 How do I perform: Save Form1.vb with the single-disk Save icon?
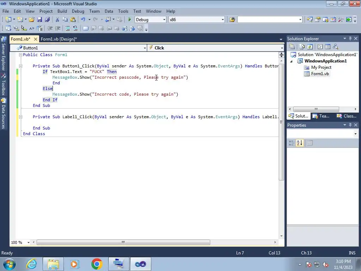pyautogui.click(x=39, y=20)
